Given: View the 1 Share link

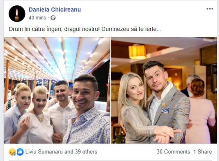Looking at the screenshot, I should [203, 152].
